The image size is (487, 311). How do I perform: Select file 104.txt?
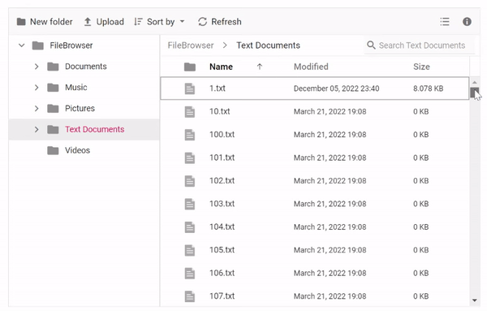(315, 227)
